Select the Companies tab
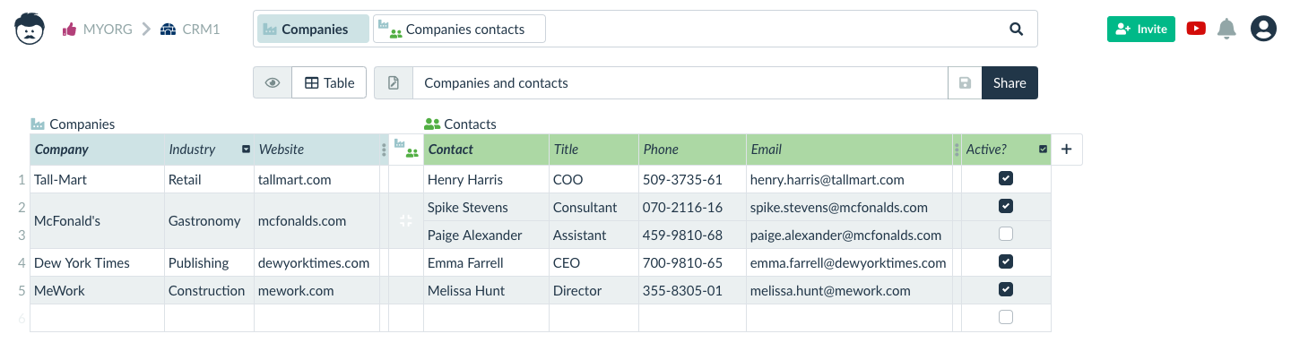The width and height of the screenshot is (1291, 351). [314, 29]
